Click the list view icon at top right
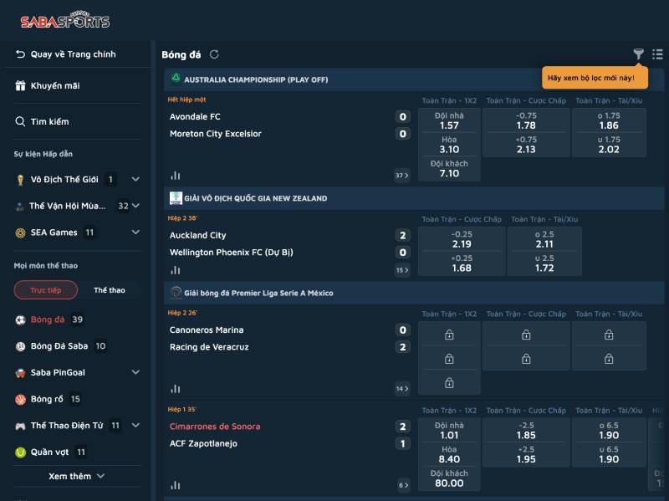669x501 pixels. 657,54
